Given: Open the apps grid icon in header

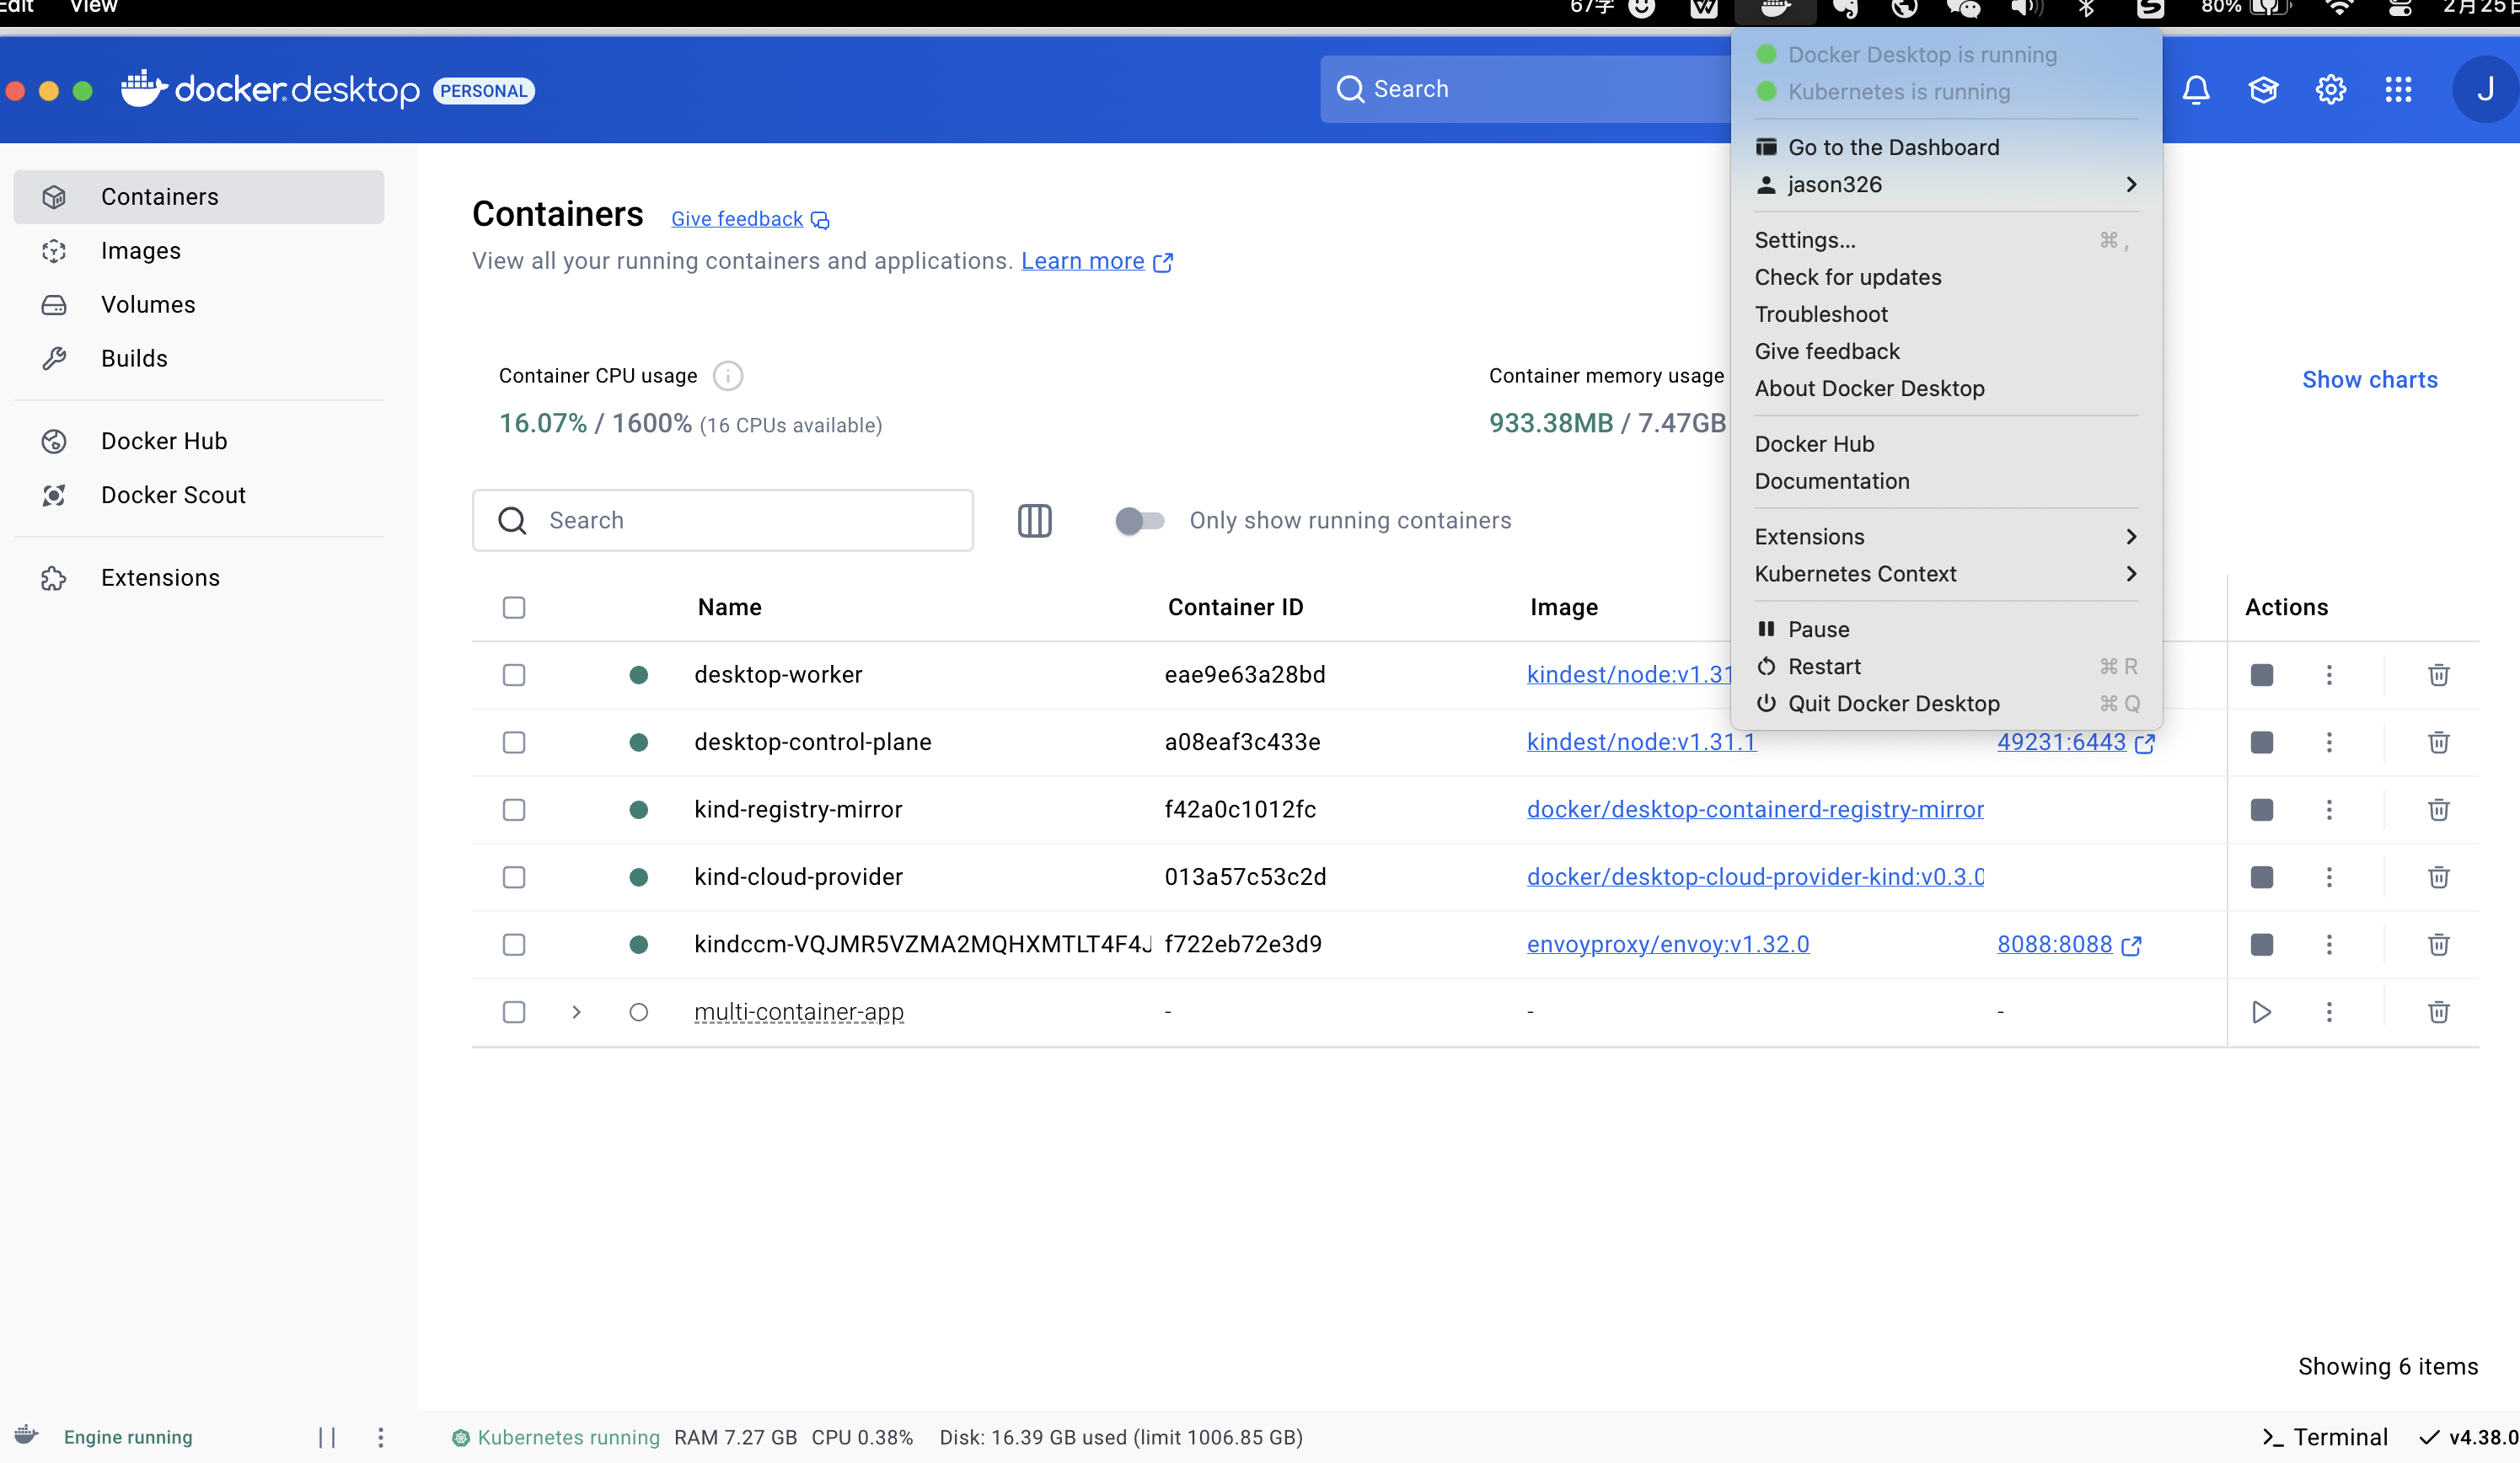Looking at the screenshot, I should pos(2398,90).
